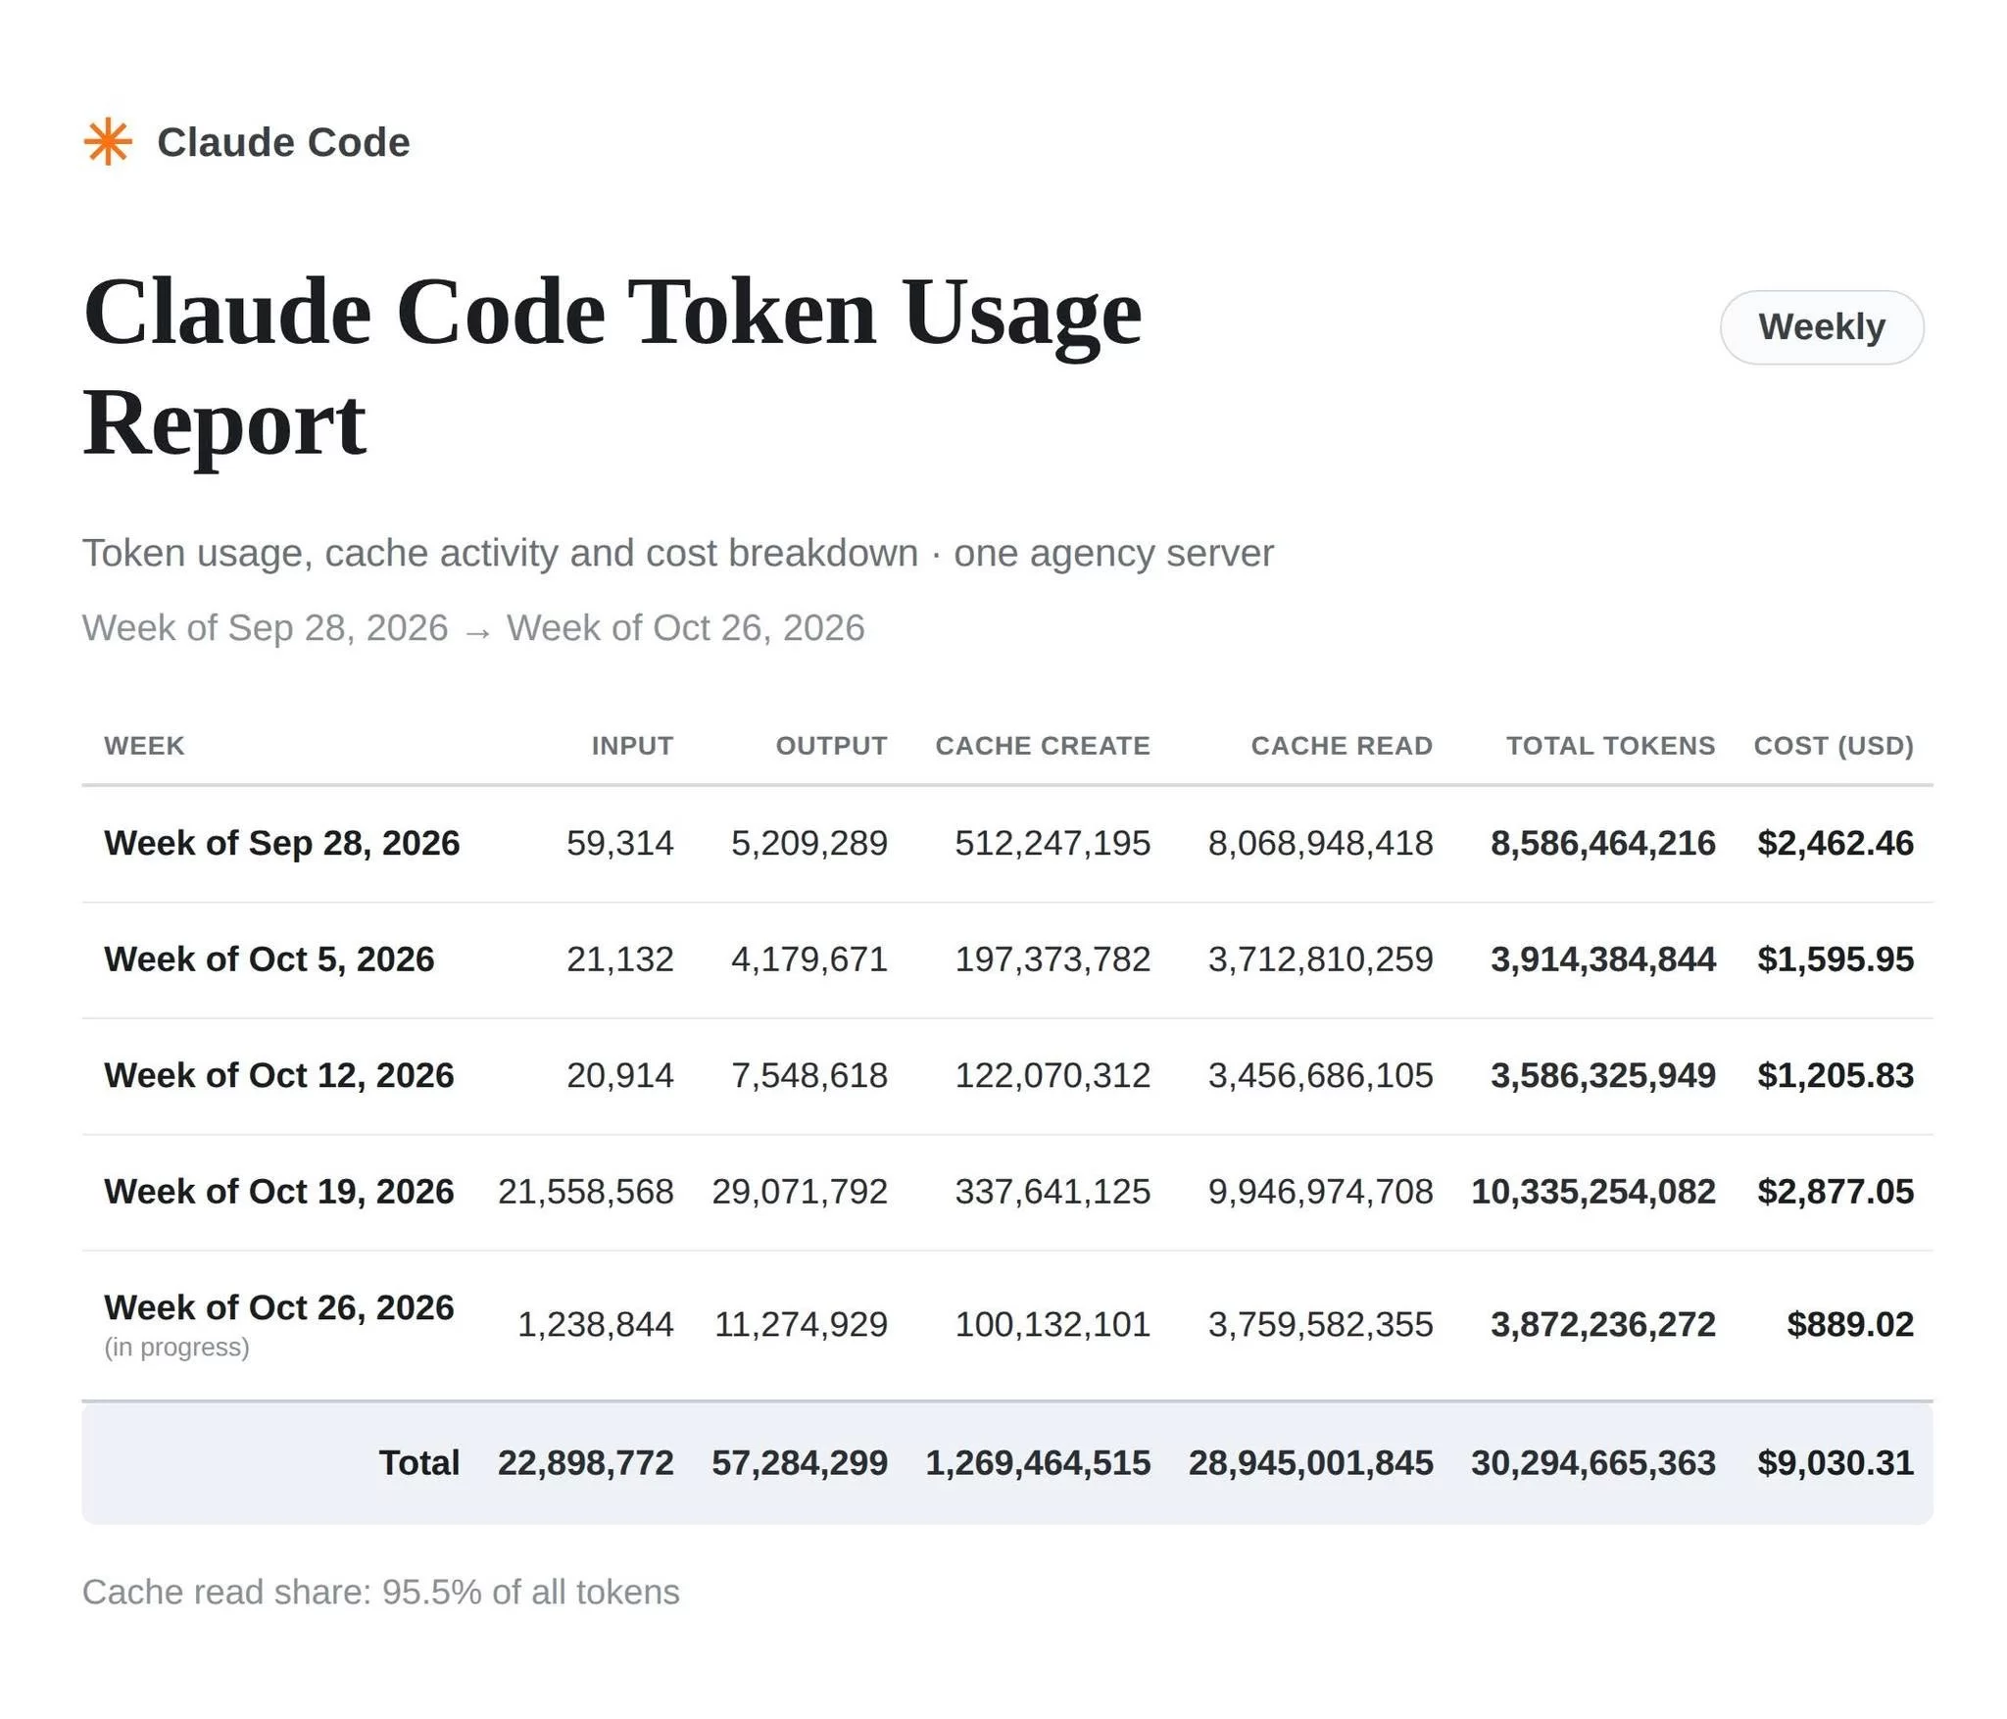Click the INPUT column header
The height and width of the screenshot is (1719, 2007).
pyautogui.click(x=632, y=746)
